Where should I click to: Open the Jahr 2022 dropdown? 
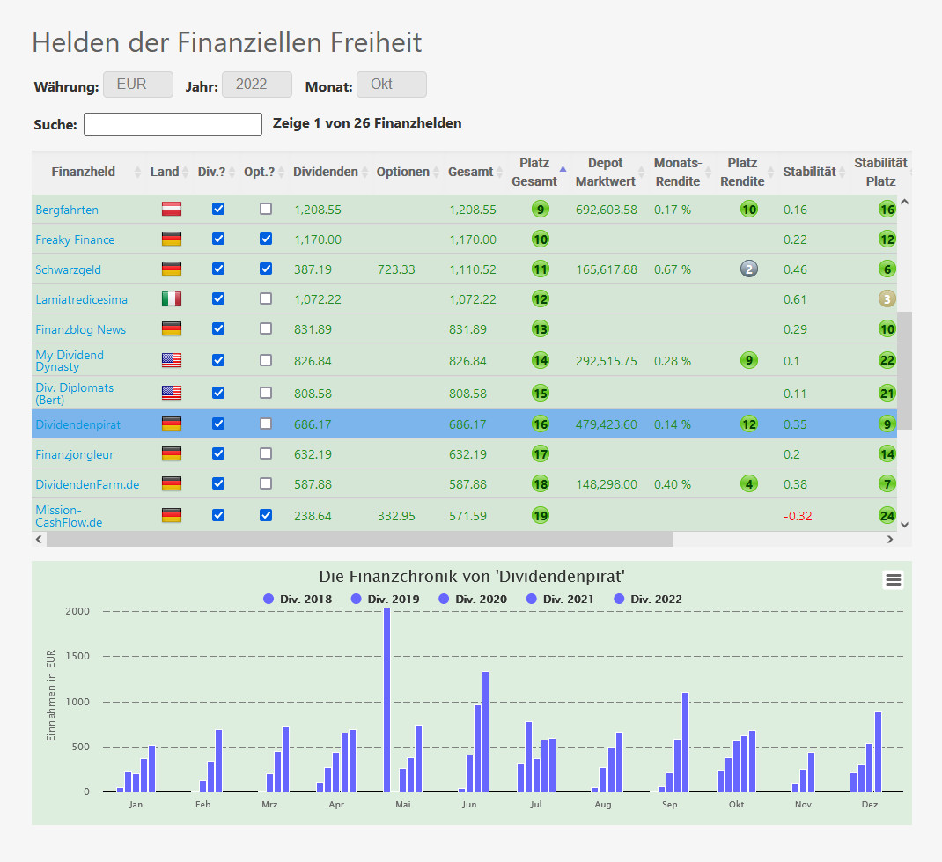coord(256,85)
